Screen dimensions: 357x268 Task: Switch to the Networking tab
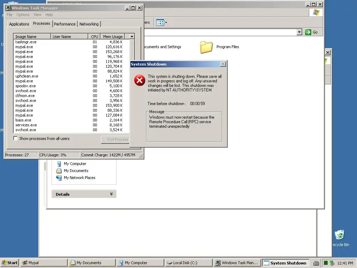point(89,24)
